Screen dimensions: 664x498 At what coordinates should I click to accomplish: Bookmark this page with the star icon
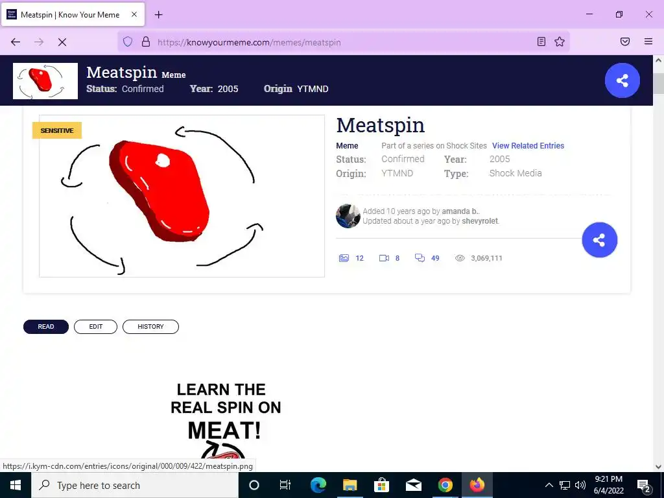point(560,41)
